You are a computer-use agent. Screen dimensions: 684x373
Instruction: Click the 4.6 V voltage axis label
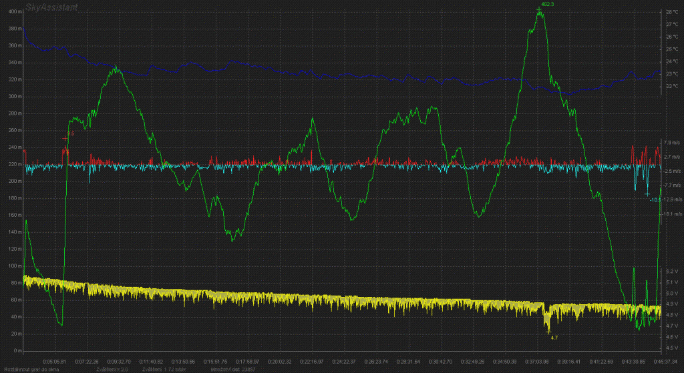(x=672, y=337)
